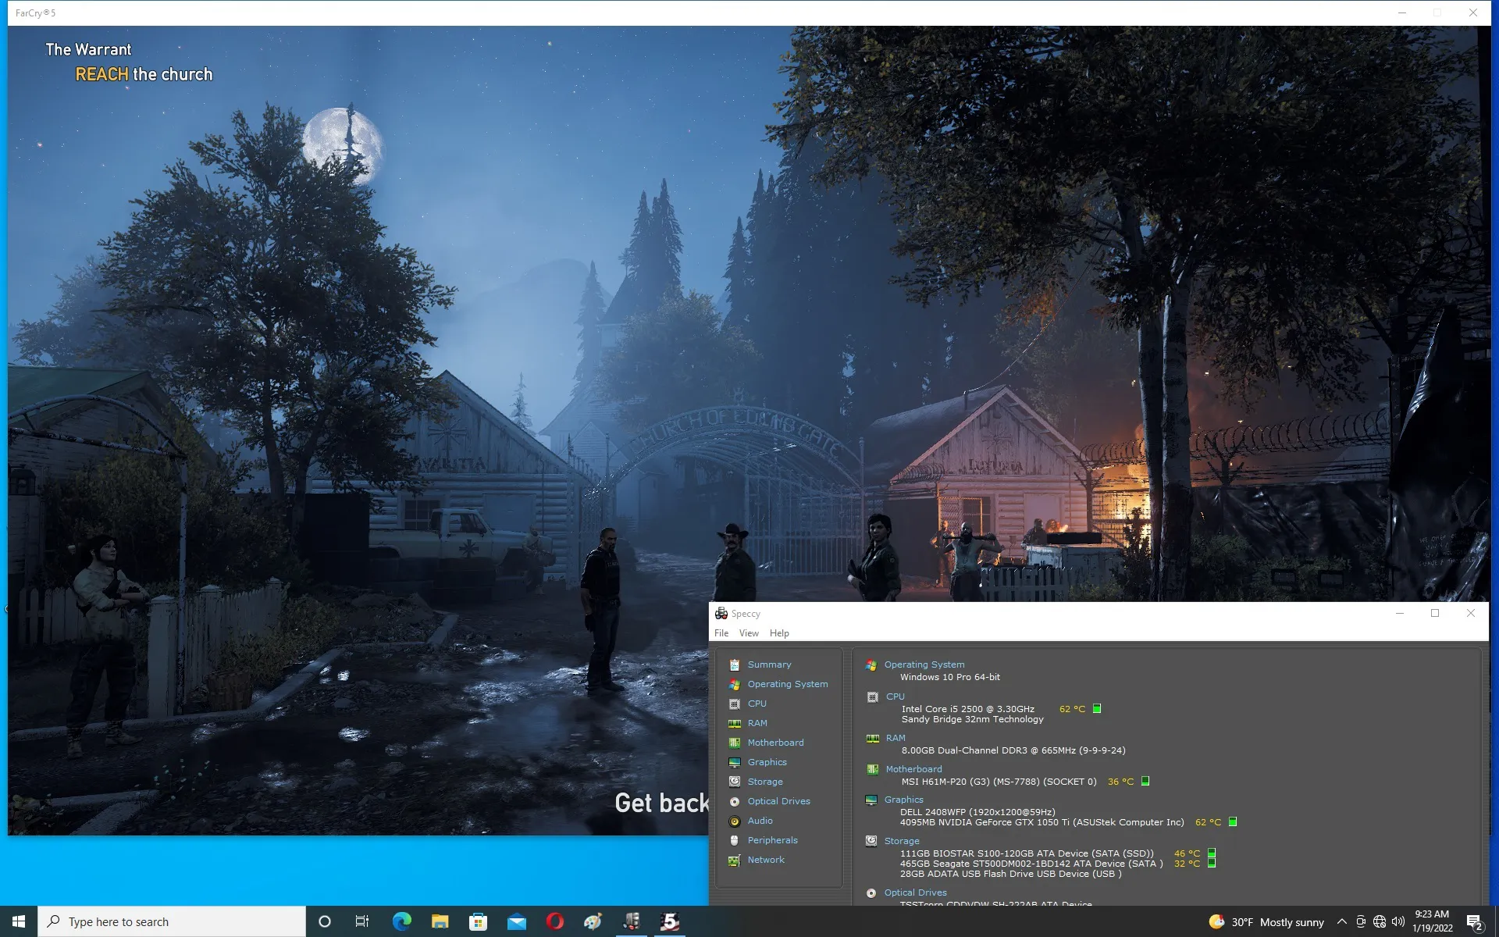Click Optical Drives heading link in summary
This screenshot has width=1499, height=937.
pos(915,892)
